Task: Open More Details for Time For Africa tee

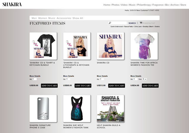Action: click(x=136, y=76)
